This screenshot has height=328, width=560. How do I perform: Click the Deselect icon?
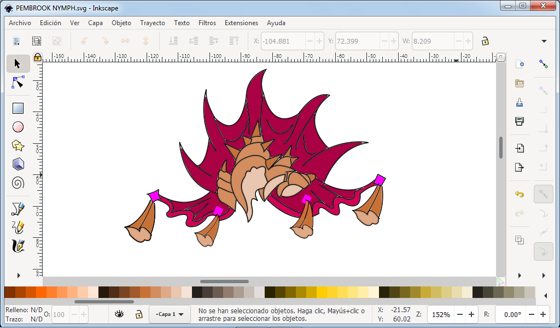click(x=56, y=41)
